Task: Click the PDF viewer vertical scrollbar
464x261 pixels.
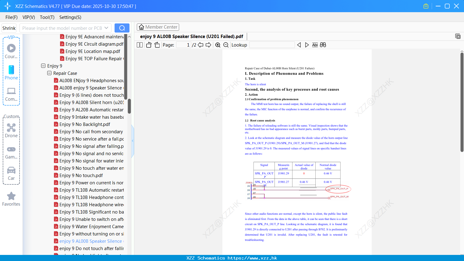Action: 462,102
